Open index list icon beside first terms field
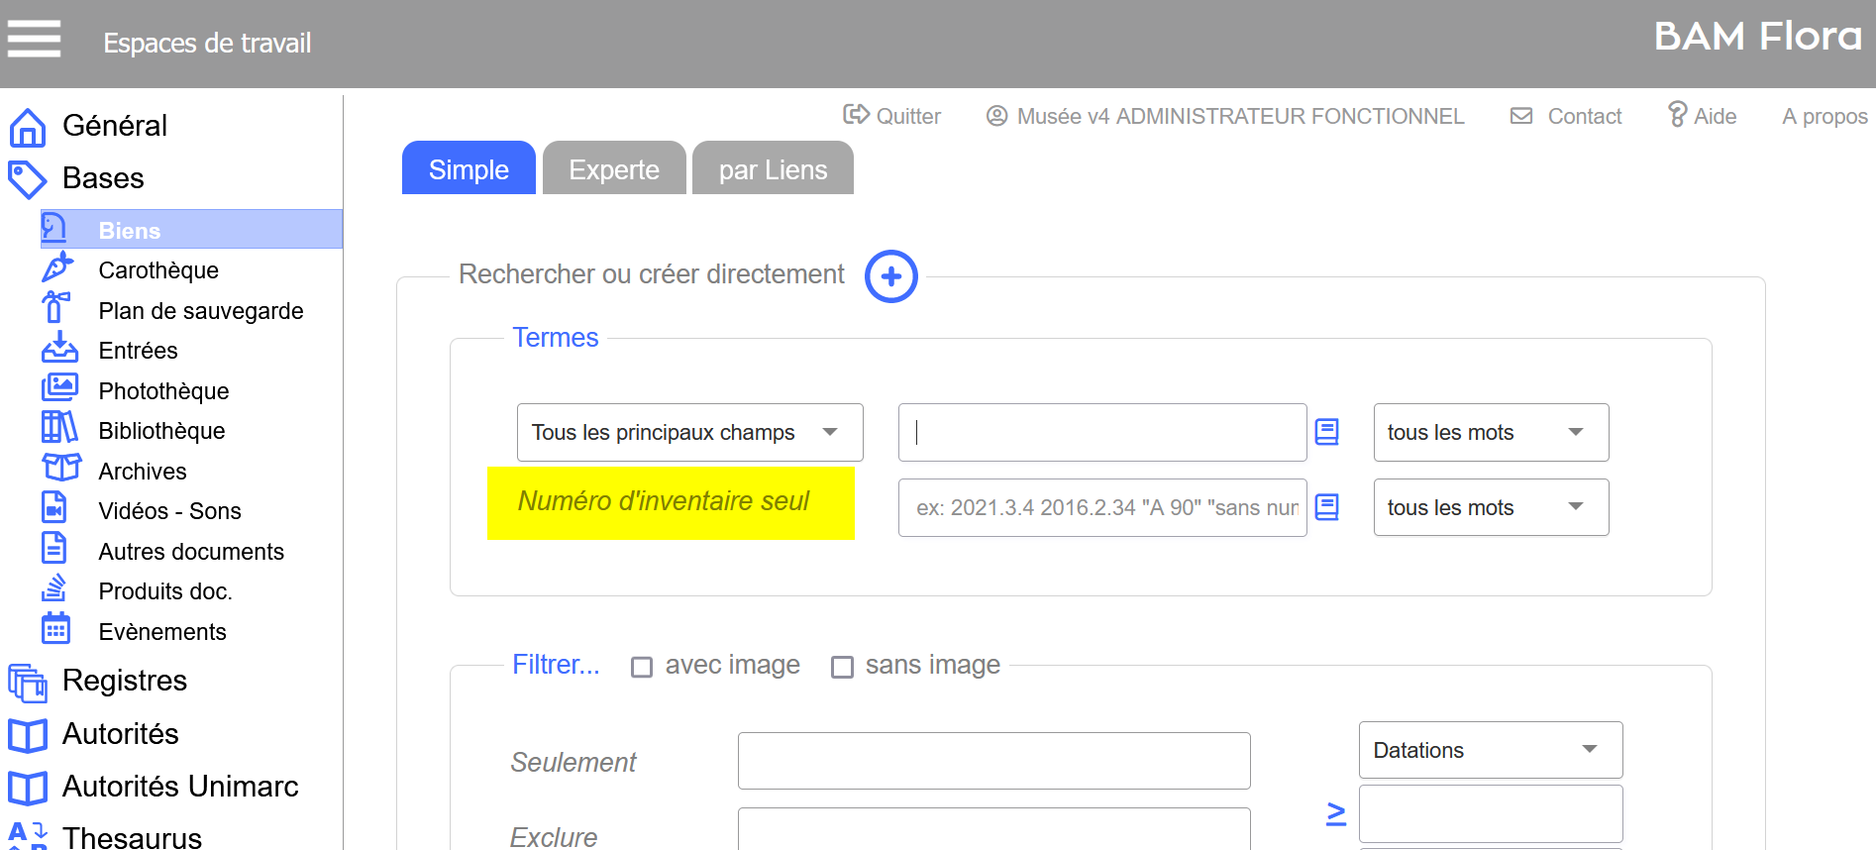 pos(1326,432)
